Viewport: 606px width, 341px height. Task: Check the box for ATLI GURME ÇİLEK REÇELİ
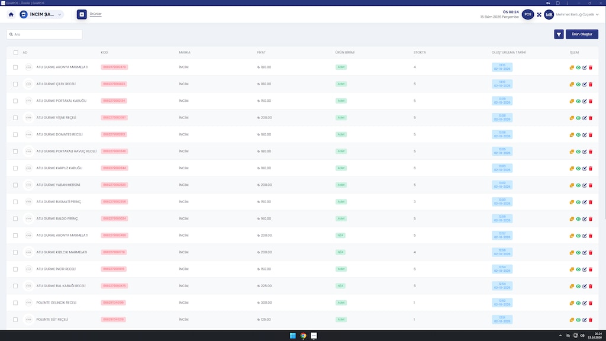pyautogui.click(x=15, y=84)
